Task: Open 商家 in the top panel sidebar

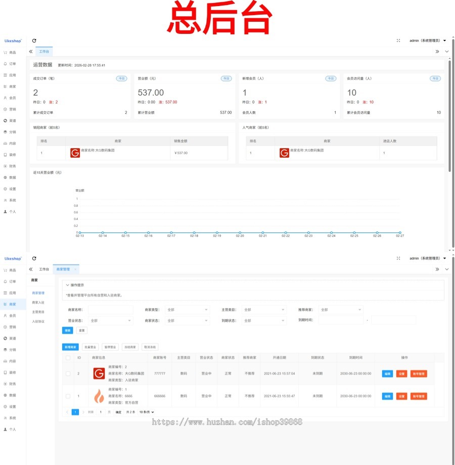Action: [10, 86]
